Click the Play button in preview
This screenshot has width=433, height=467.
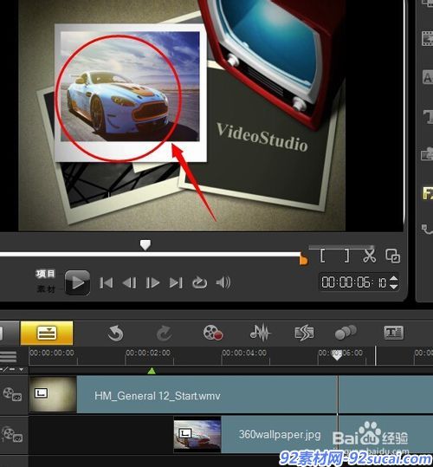click(x=77, y=282)
